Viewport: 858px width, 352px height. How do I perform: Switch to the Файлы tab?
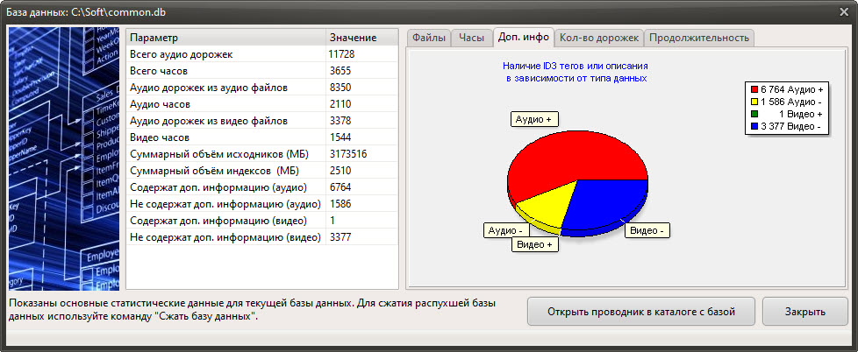pos(429,38)
